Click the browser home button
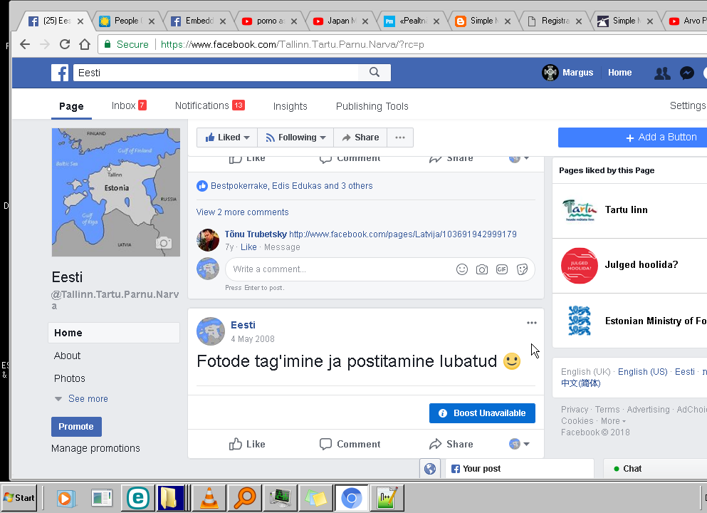 coord(85,44)
